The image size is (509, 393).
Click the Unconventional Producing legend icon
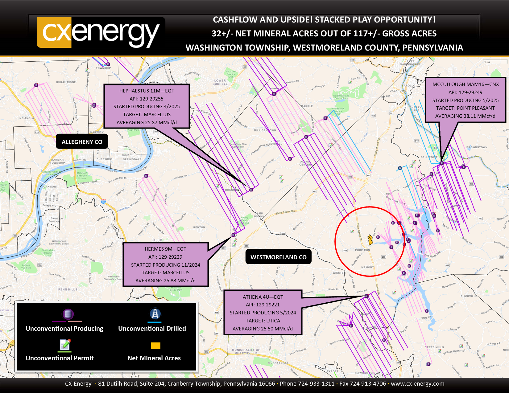68,314
